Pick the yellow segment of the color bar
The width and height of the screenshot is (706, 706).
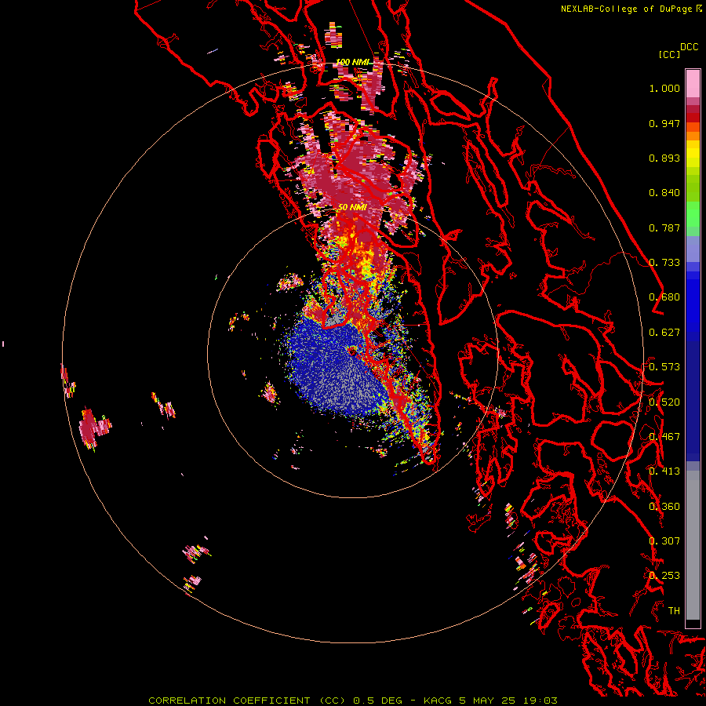tap(693, 154)
